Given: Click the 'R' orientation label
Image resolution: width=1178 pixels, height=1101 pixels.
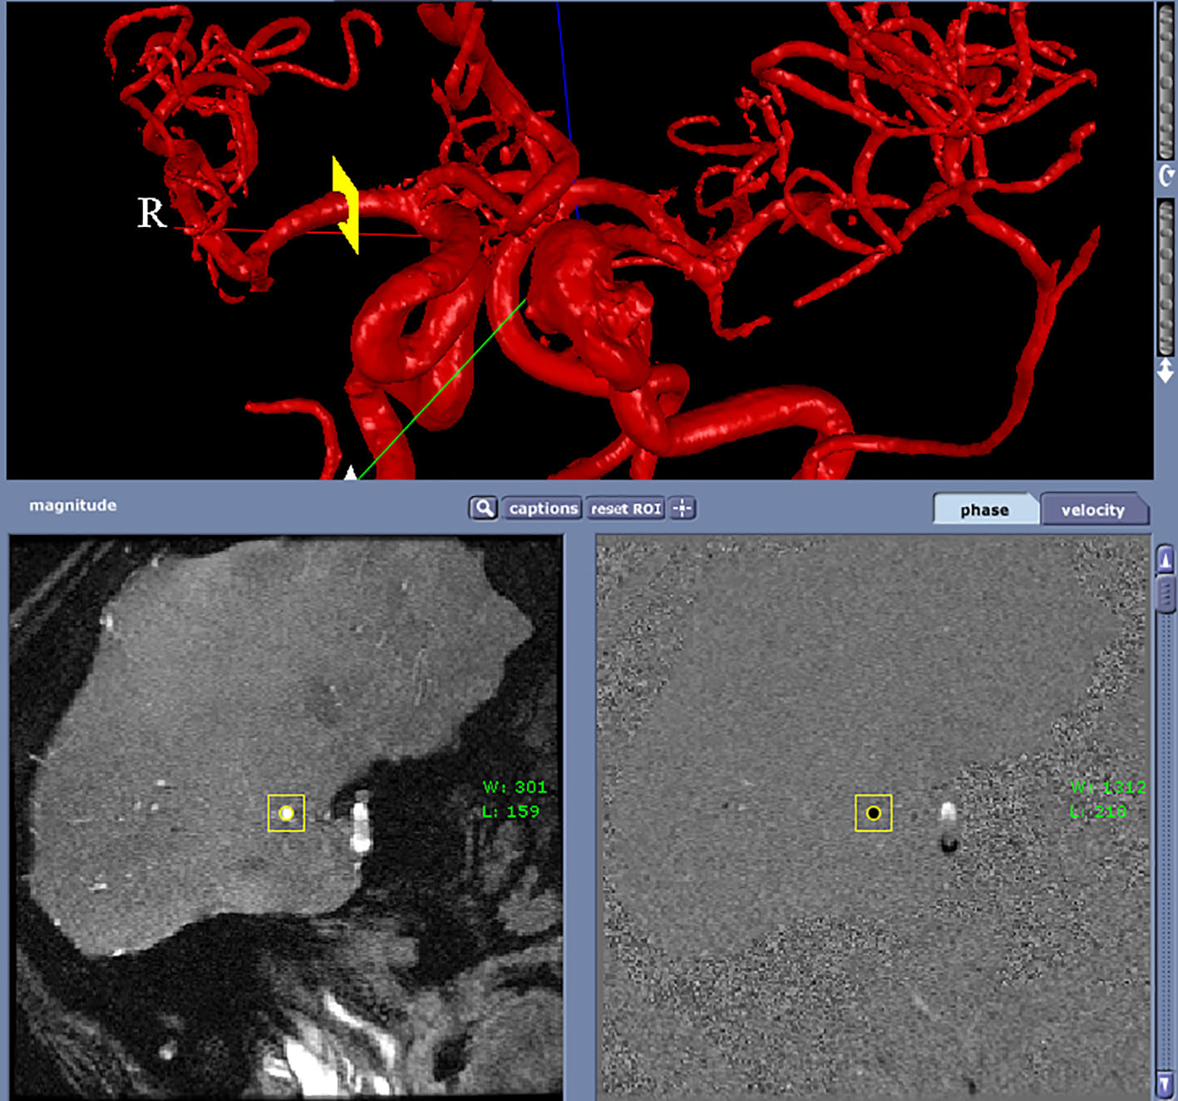Looking at the screenshot, I should click(x=151, y=213).
